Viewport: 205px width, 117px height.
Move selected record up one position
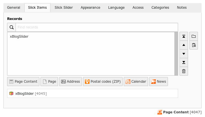click(x=184, y=45)
